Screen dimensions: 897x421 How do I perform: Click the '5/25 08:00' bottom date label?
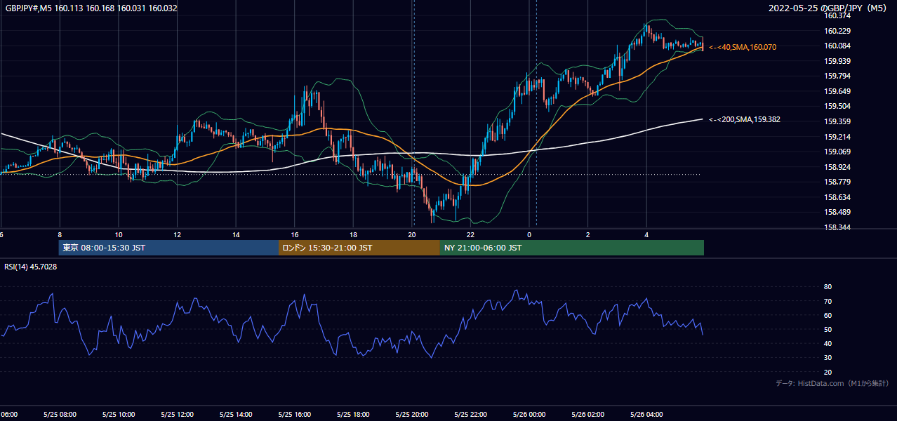click(59, 415)
